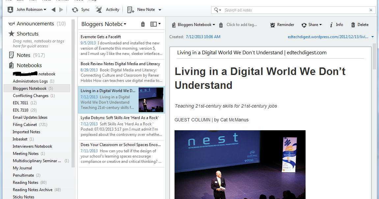Open the Activity feed icon
Screen dimensions: 379x199
(x=98, y=10)
